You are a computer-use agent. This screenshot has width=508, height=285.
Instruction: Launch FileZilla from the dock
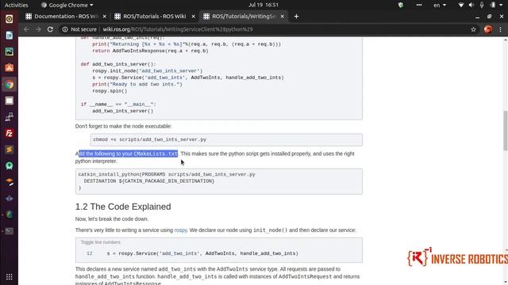tap(9, 133)
